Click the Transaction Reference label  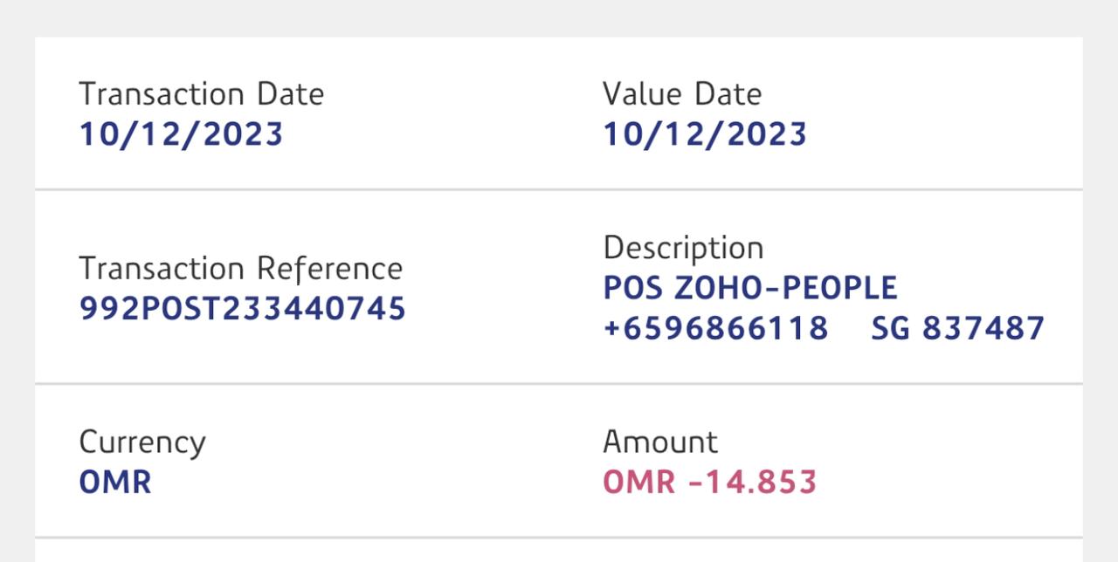[x=240, y=268]
